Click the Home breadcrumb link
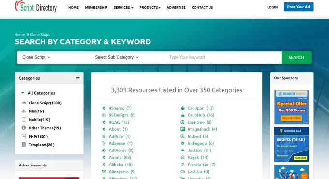 (19, 35)
